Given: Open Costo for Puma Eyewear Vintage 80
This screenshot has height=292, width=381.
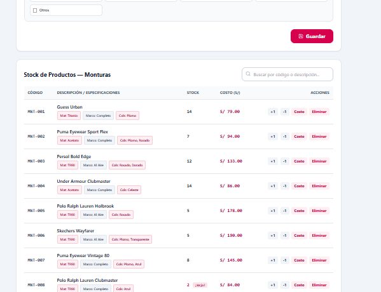Looking at the screenshot, I should click(x=299, y=260).
